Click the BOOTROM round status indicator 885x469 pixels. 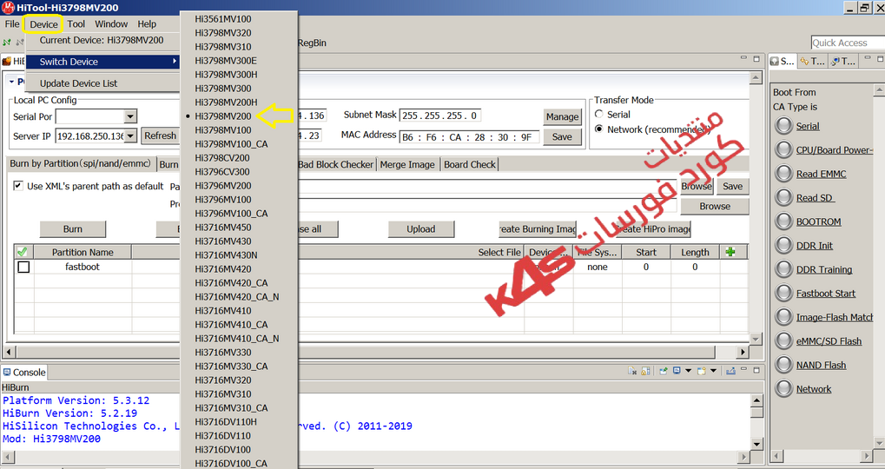(x=783, y=221)
